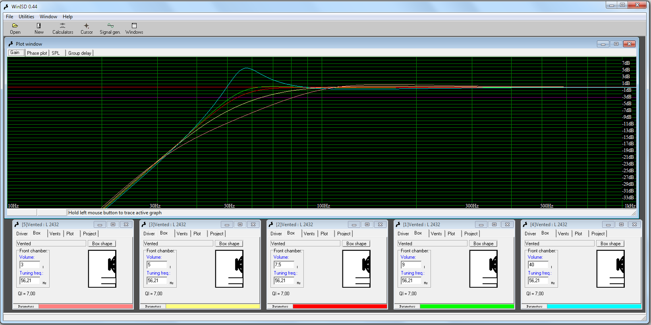Viewport: 651px width, 325px height.
Task: Open the Utilities menu
Action: click(x=26, y=17)
